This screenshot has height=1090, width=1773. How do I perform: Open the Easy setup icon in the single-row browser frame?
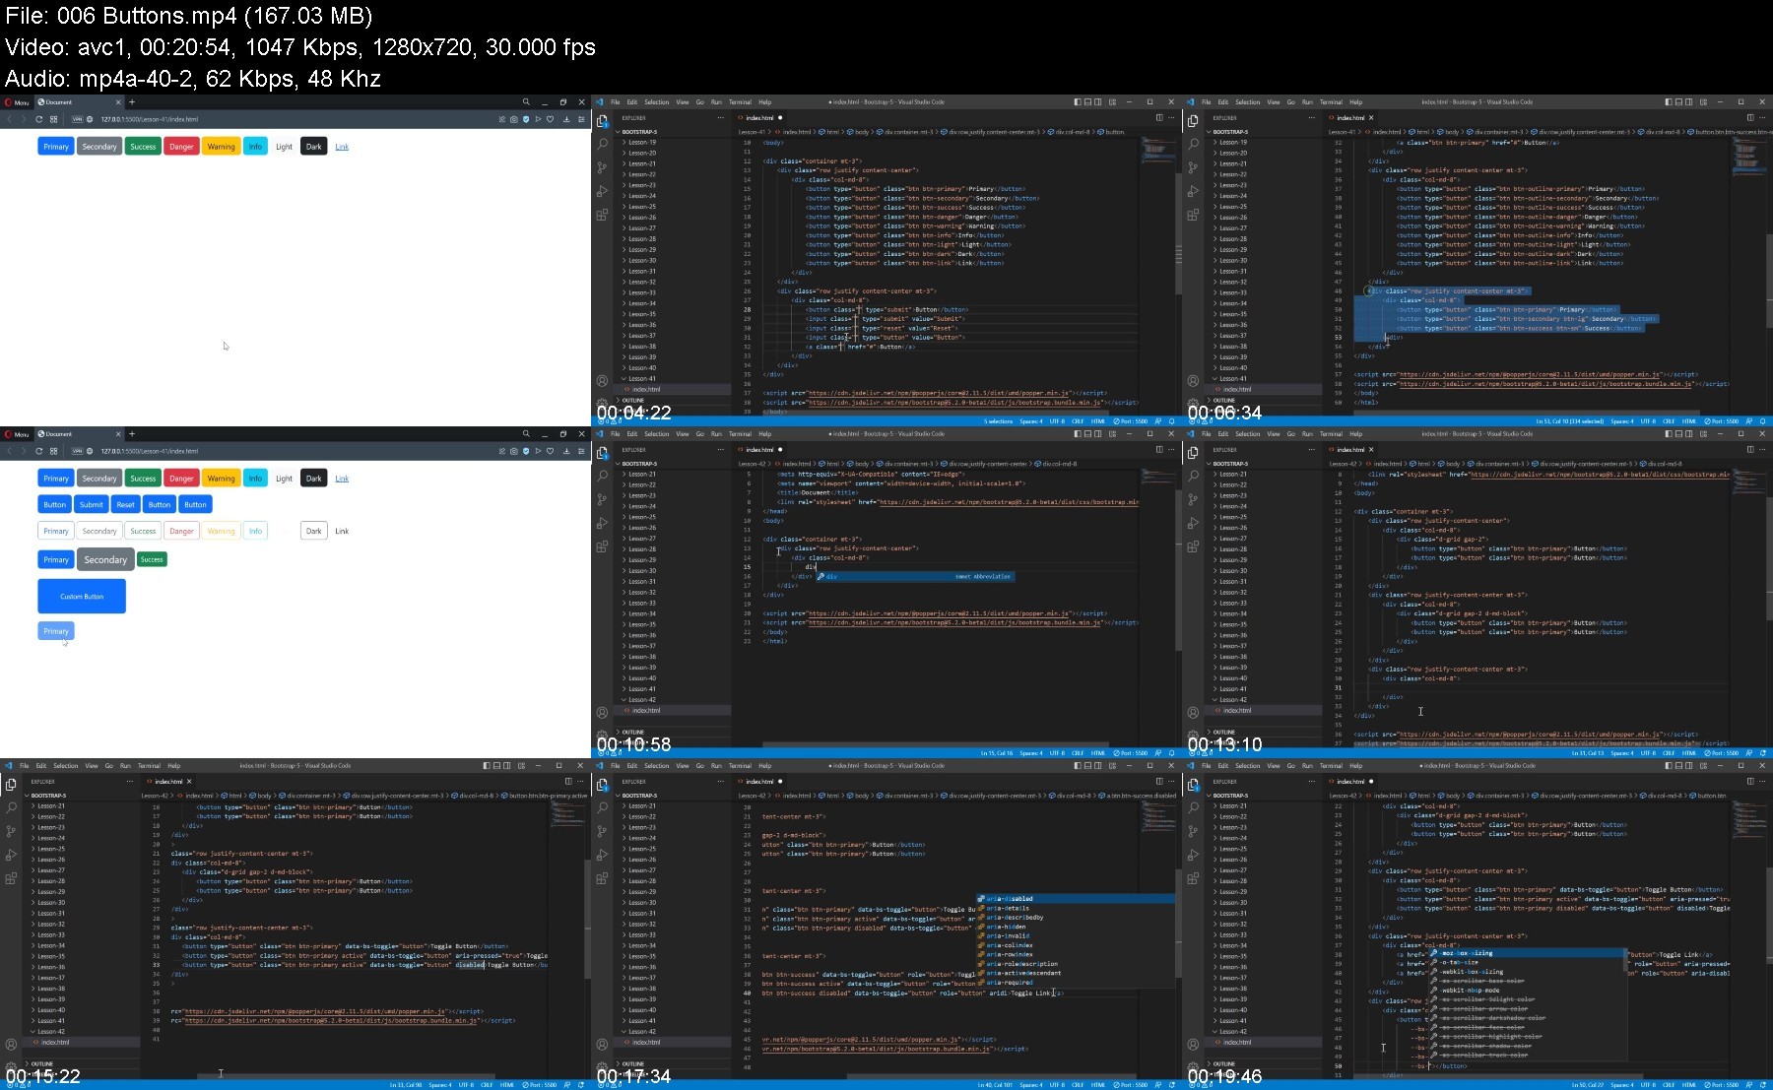click(x=582, y=119)
